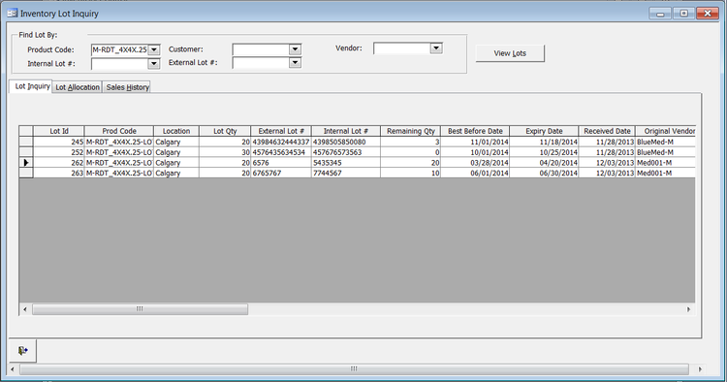Open the External Lot # dropdown

click(x=295, y=63)
